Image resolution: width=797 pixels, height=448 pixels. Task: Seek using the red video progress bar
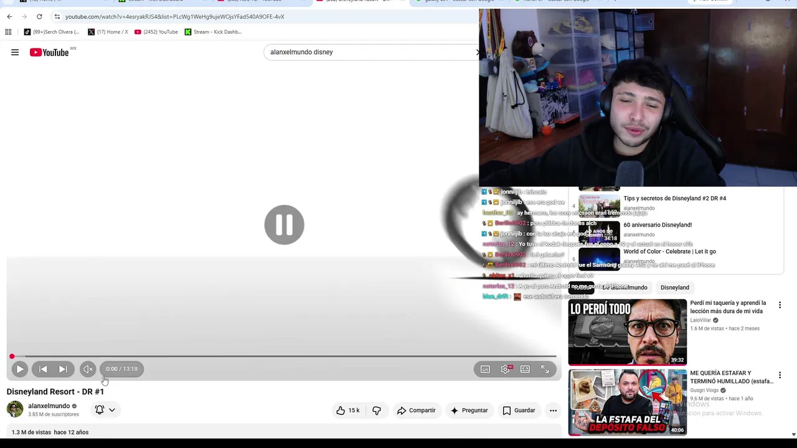click(284, 357)
